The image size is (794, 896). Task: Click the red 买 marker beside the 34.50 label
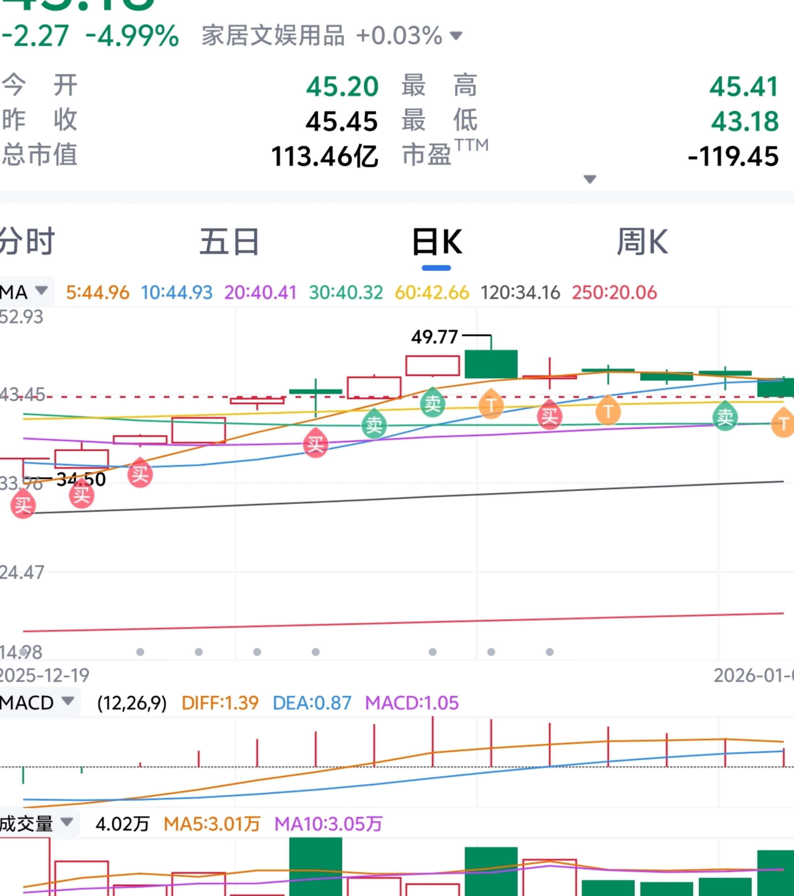click(82, 495)
